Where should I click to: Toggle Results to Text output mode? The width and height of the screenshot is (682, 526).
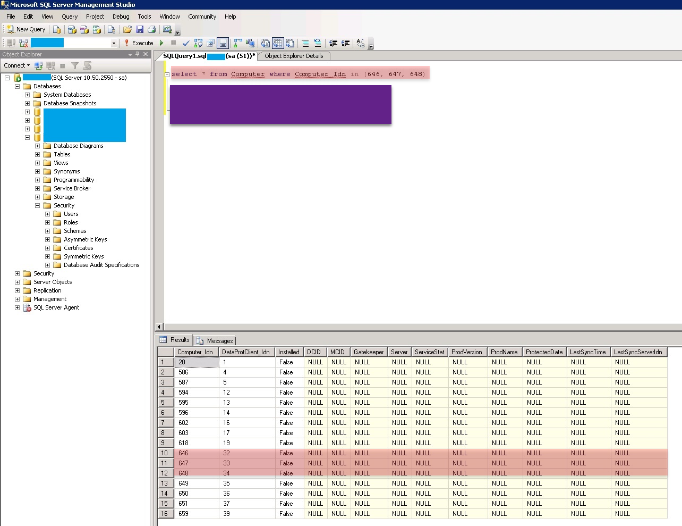pos(265,43)
